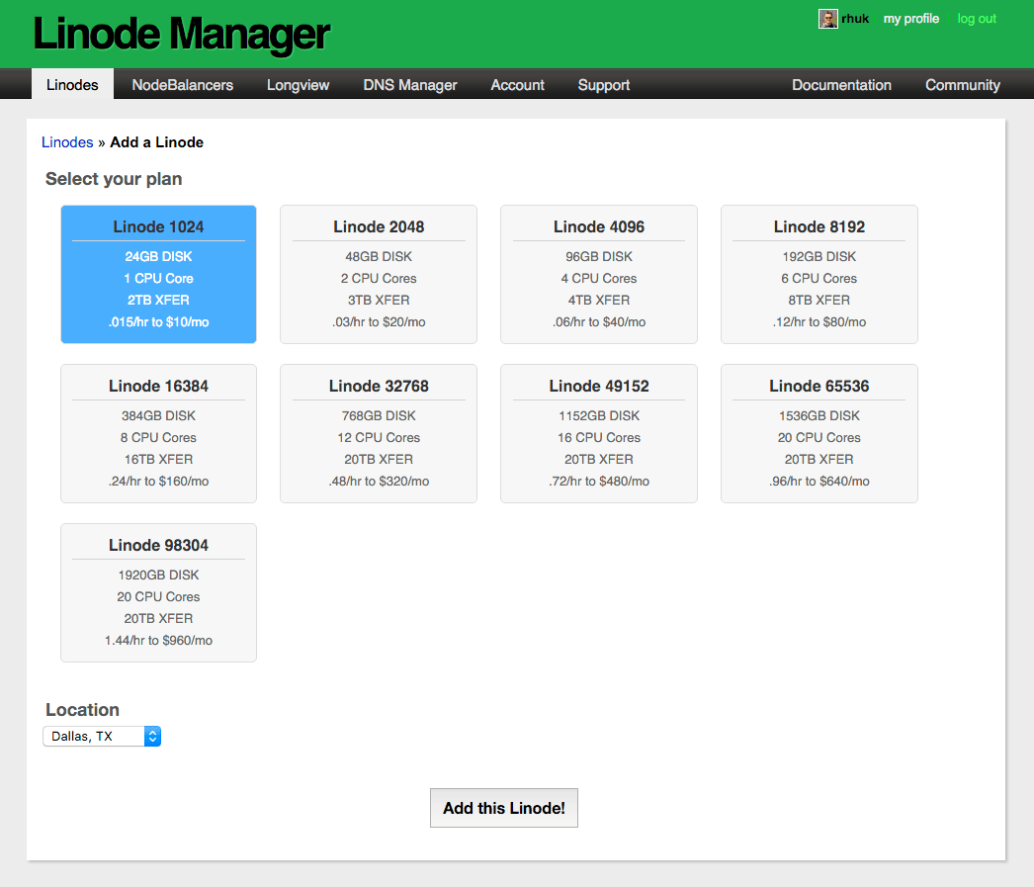Screen dimensions: 1034x887
Task: Open the Account section
Action: 517,85
